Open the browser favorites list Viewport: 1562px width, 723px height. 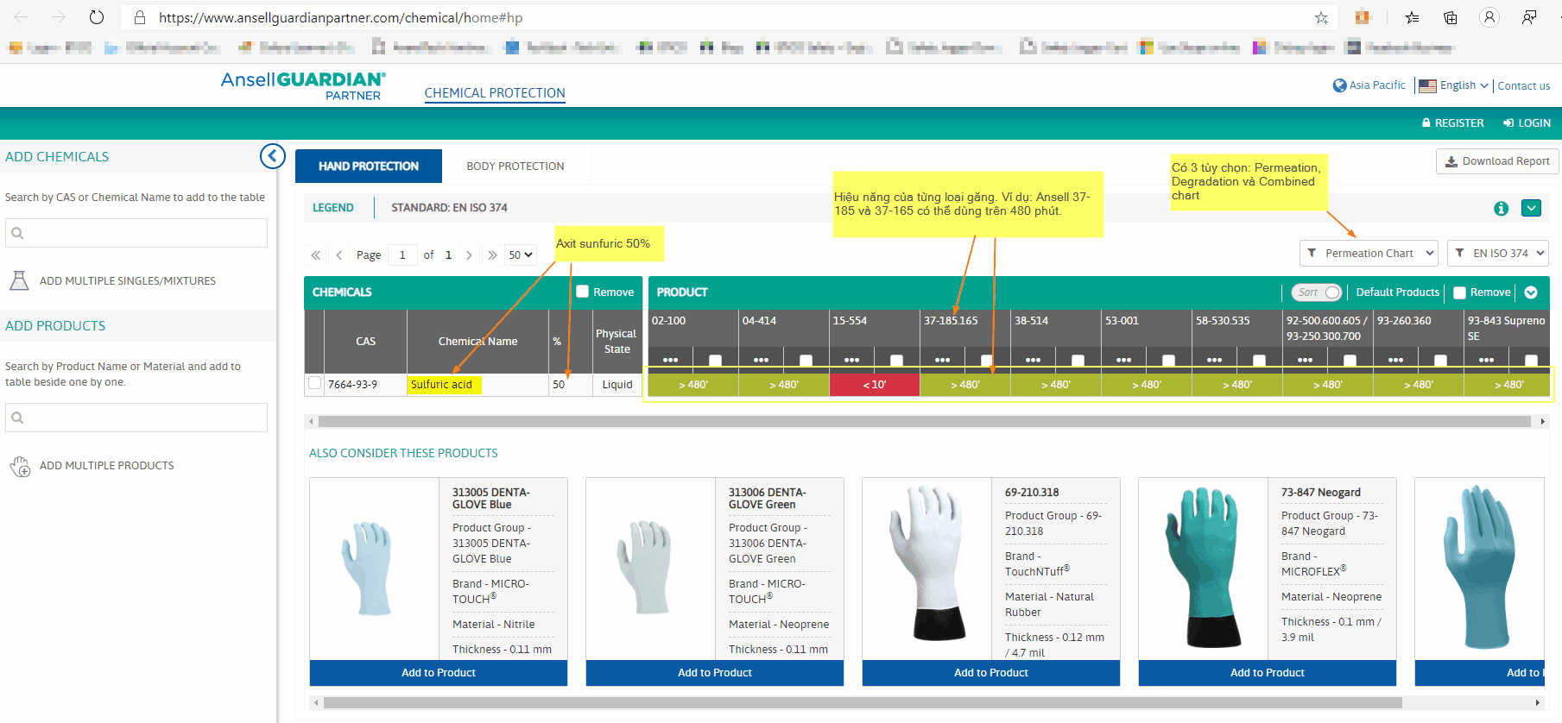point(1413,17)
